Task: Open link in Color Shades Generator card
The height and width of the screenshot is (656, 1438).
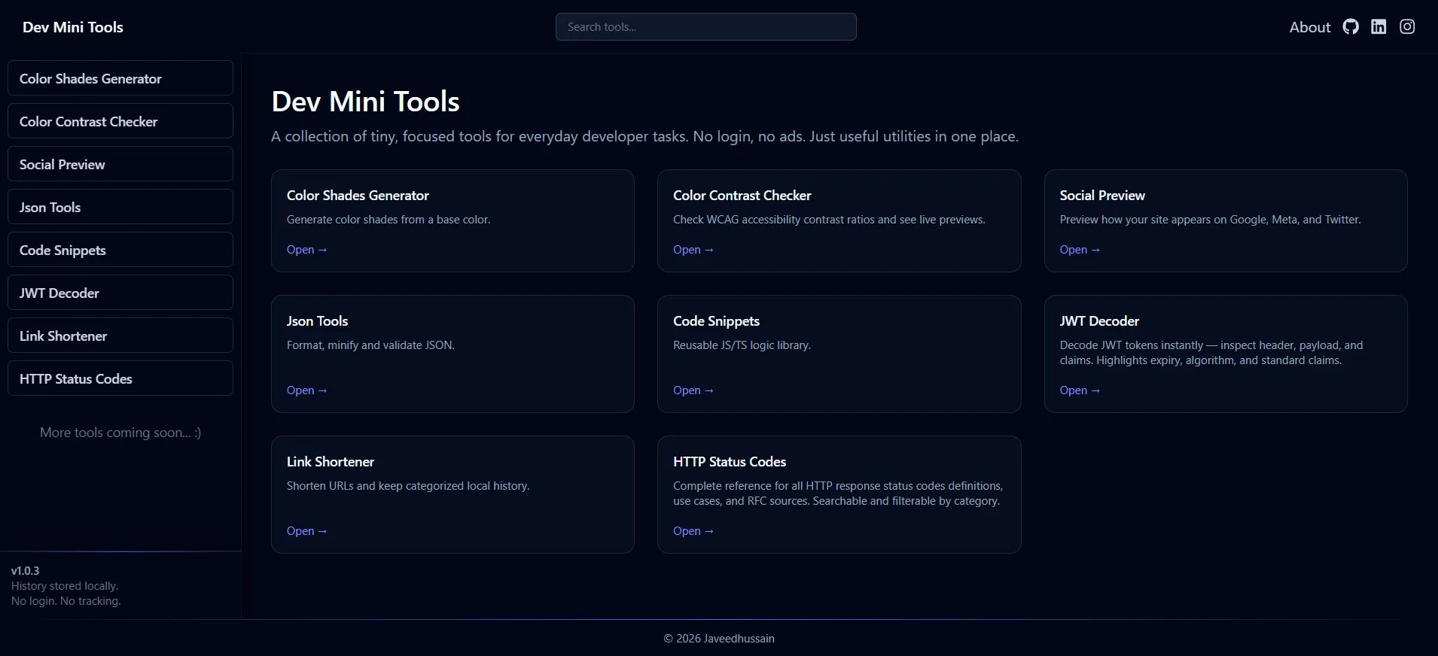Action: click(306, 250)
